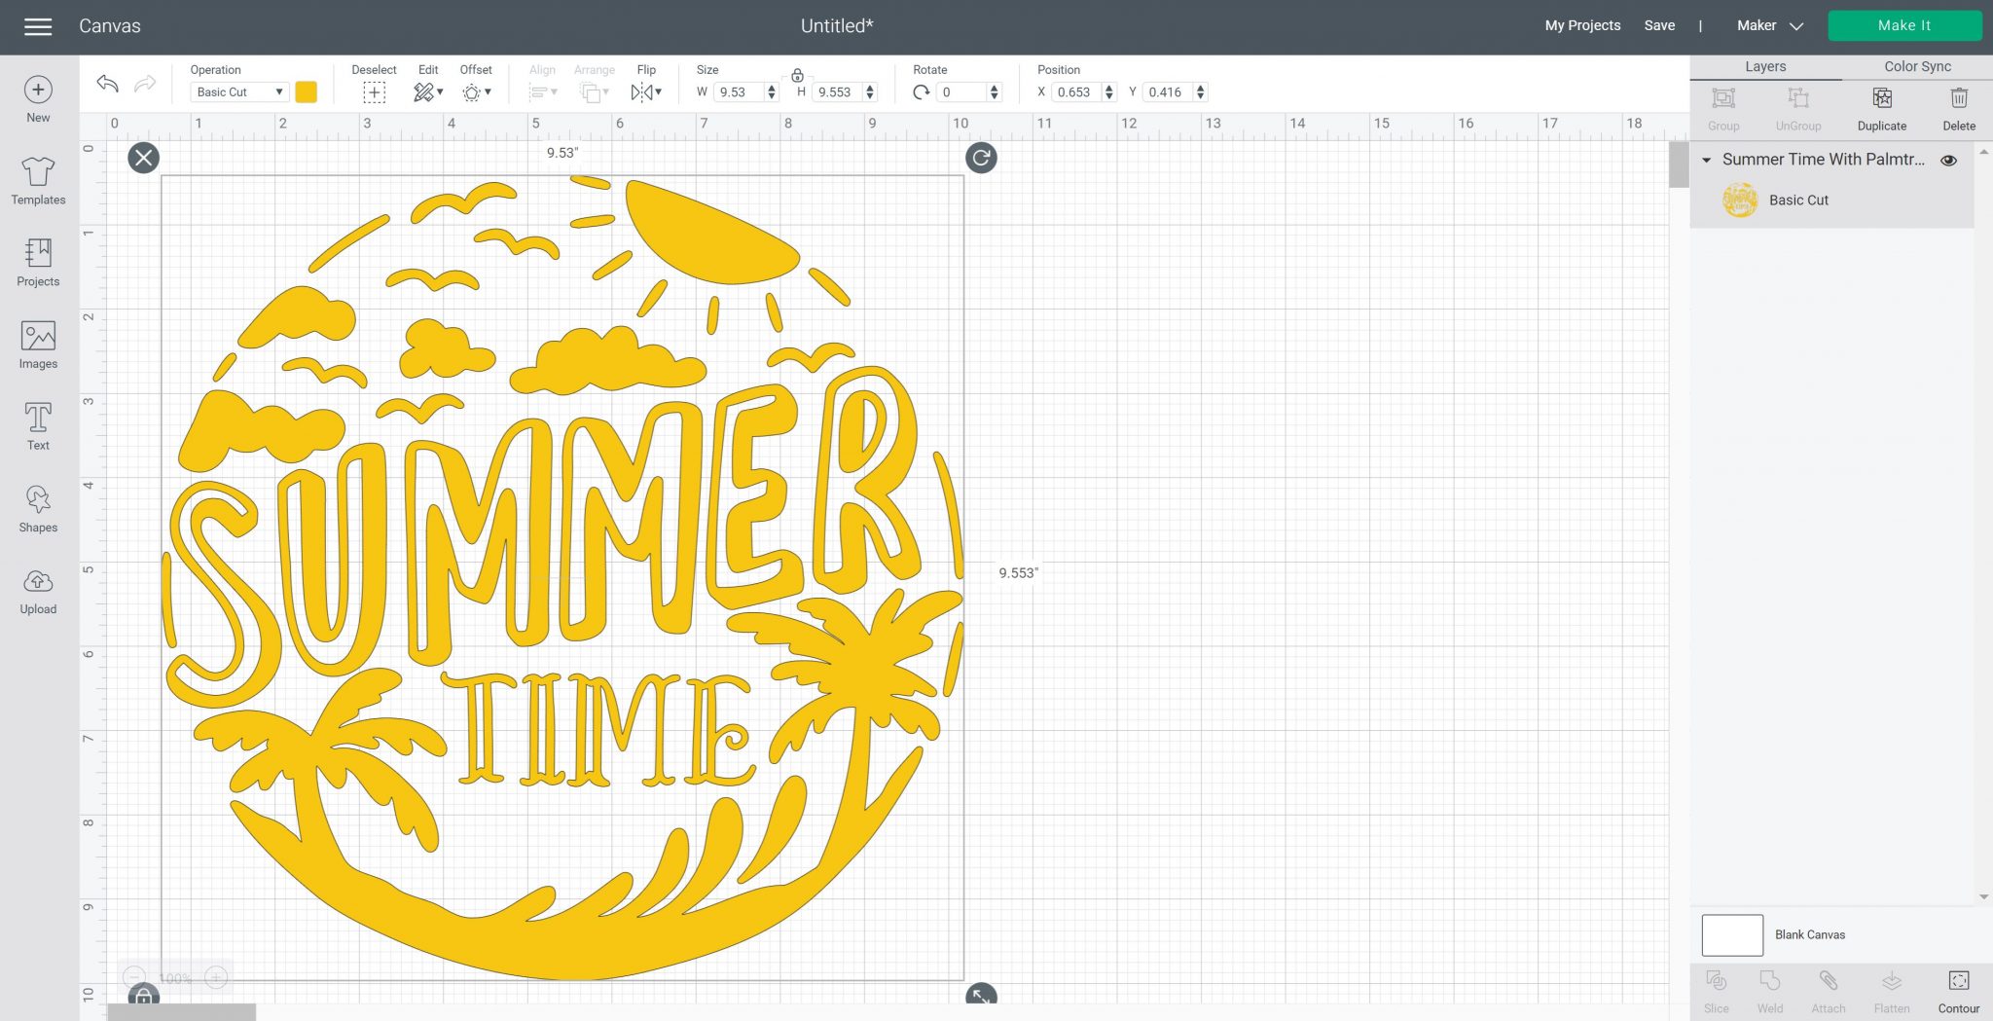Click the Rotate angle input field

(961, 92)
